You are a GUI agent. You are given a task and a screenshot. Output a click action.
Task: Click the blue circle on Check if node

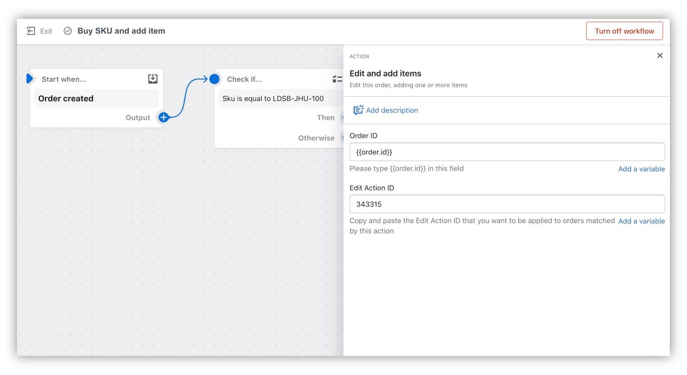[214, 79]
